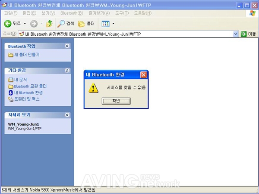Open 내 Bluetooth 환경 sidebar link
Screen dimensions: 259x194
(28, 92)
